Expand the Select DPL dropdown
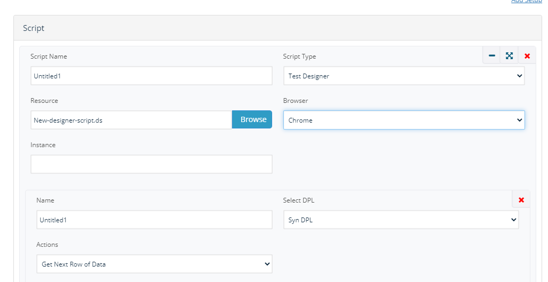Viewport: 548px width, 282px height. (401, 220)
